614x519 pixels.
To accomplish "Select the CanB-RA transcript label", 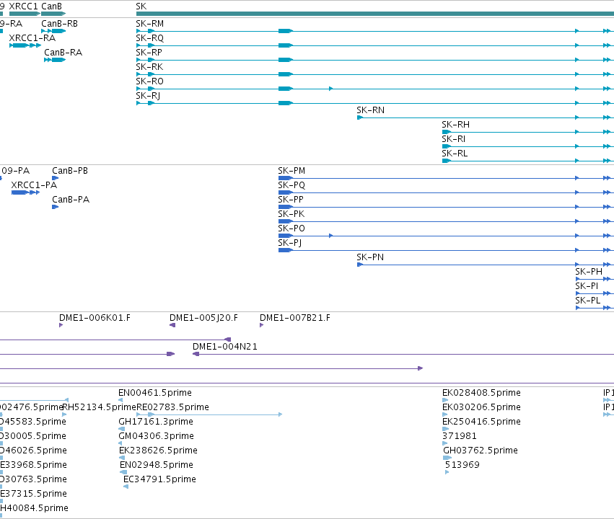I will tap(63, 53).
